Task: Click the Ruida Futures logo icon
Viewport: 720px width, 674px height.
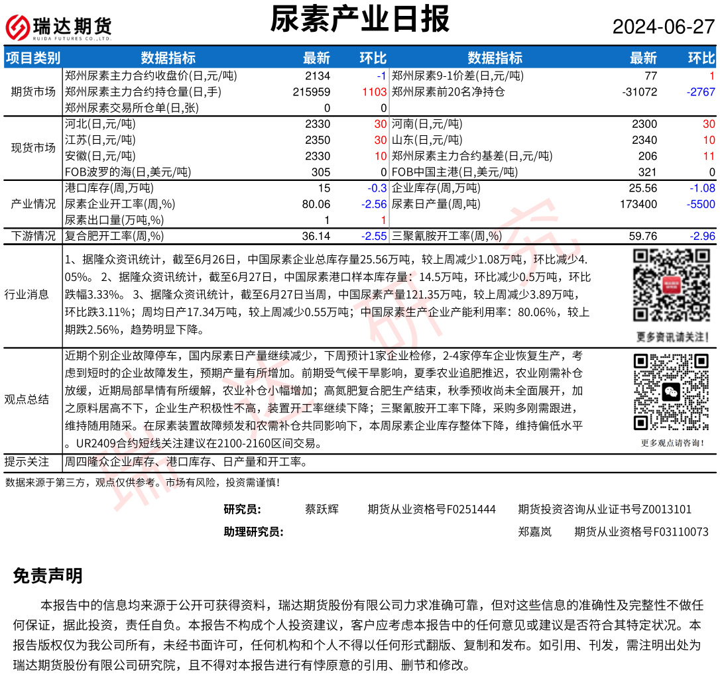Action: (17, 27)
